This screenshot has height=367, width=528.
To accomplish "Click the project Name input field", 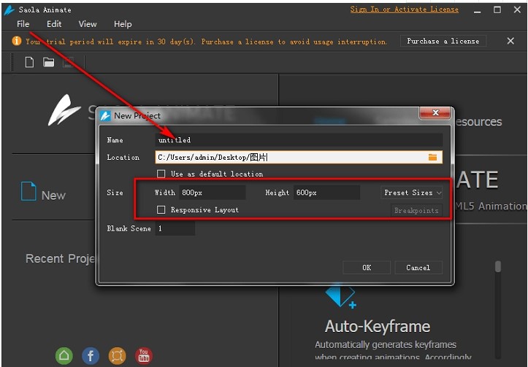I will click(299, 139).
